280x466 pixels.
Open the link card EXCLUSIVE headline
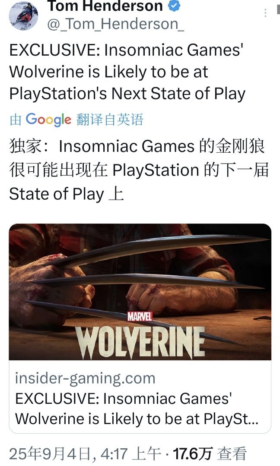[x=137, y=409]
